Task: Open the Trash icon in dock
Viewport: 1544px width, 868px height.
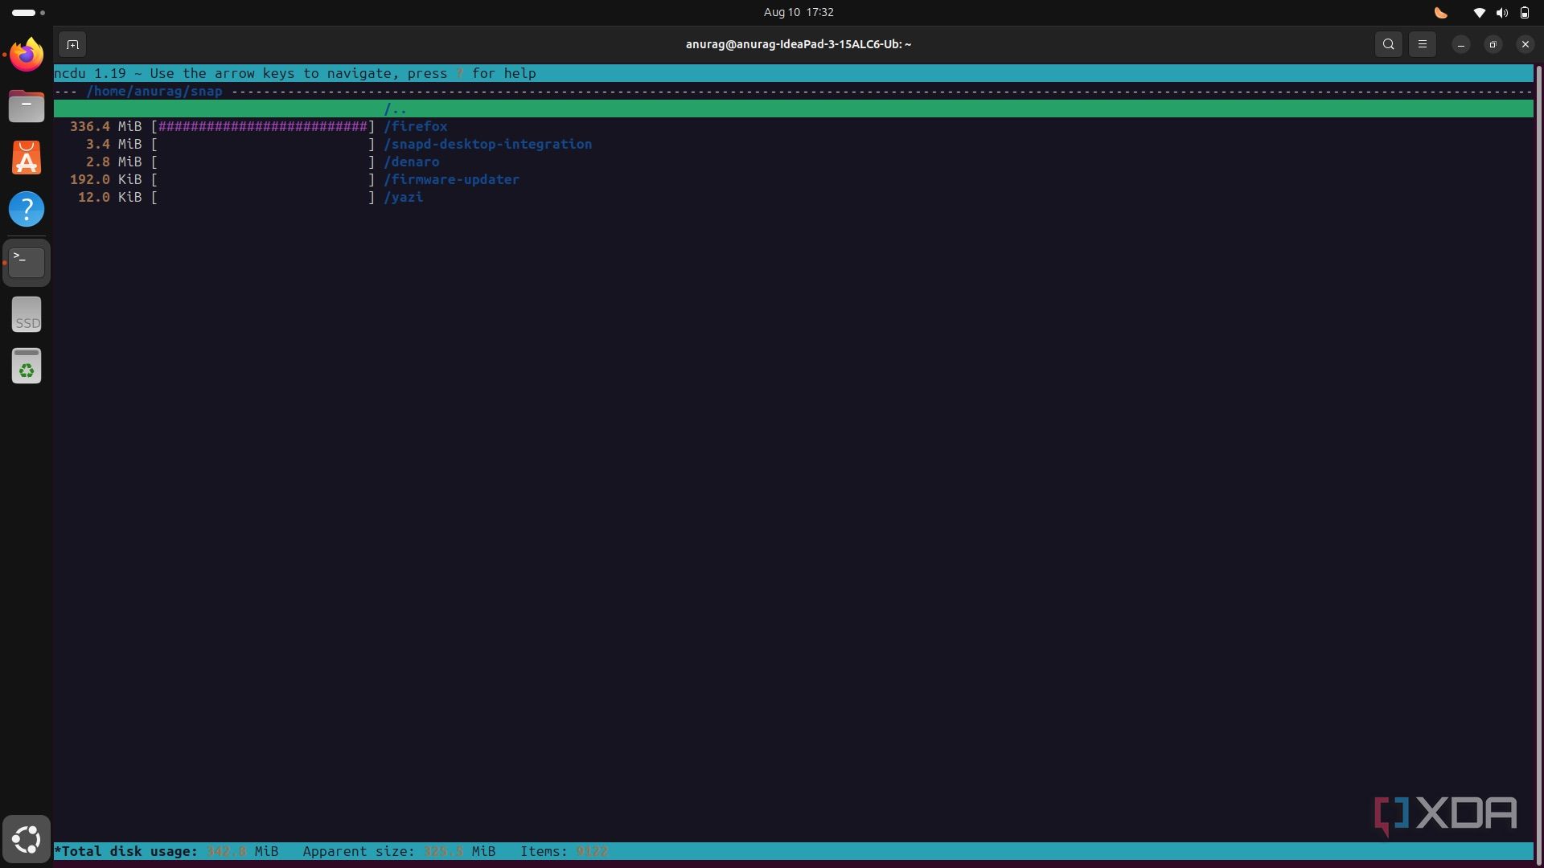Action: (27, 366)
